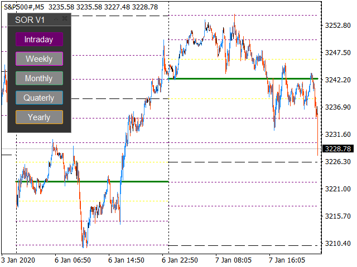This screenshot has height=267, width=357.
Task: Select the Intraday button in SOR panel
Action: (x=39, y=39)
